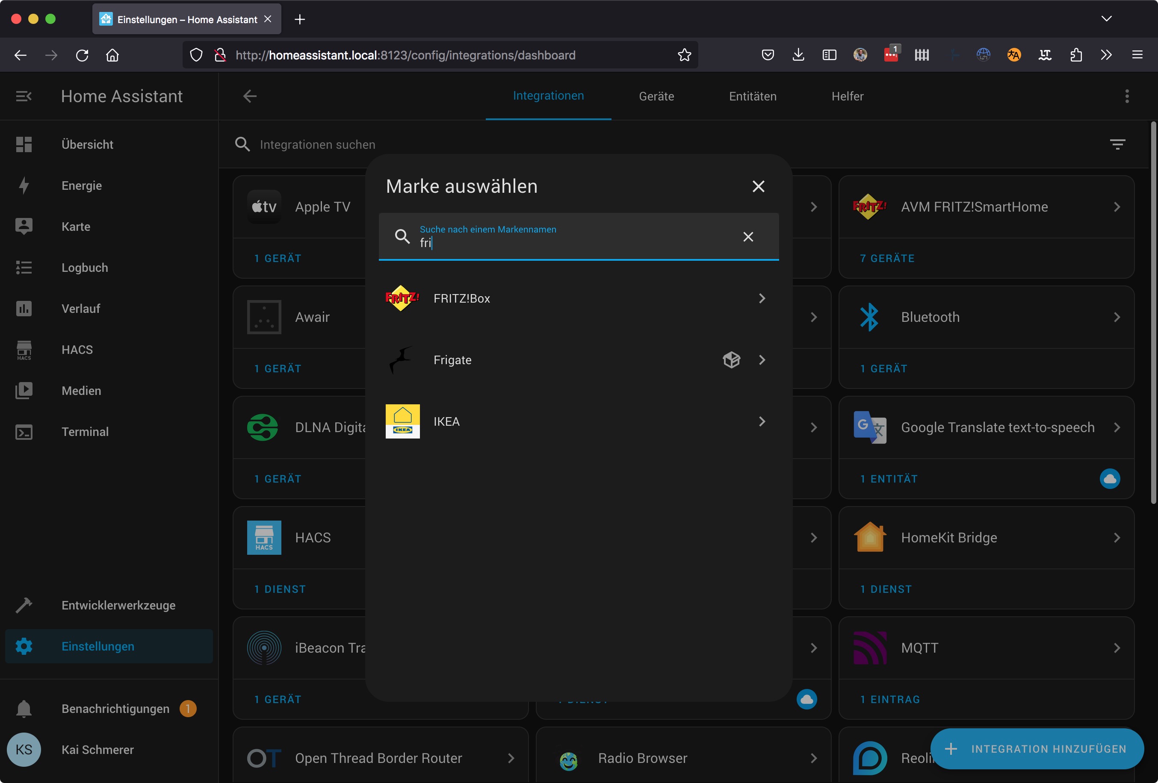
Task: Click the Entwicklerwerkzeuge hammer icon
Action: point(24,605)
